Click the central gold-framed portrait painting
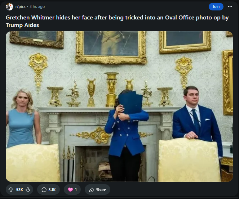 [x=111, y=47]
